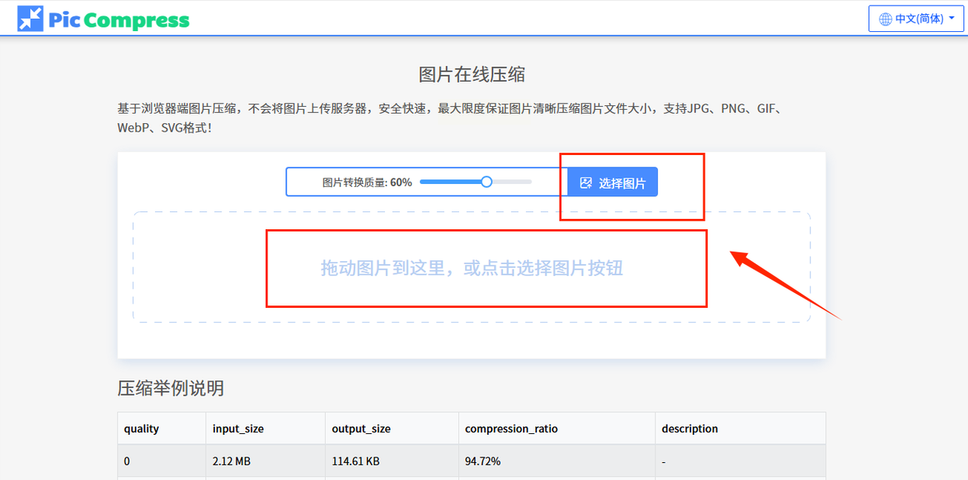Click the input_size column header
This screenshot has height=480, width=968.
[266, 429]
